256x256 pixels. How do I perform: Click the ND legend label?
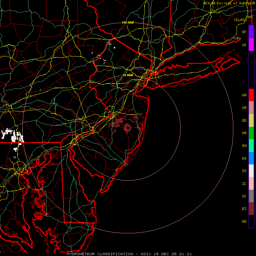point(244,222)
